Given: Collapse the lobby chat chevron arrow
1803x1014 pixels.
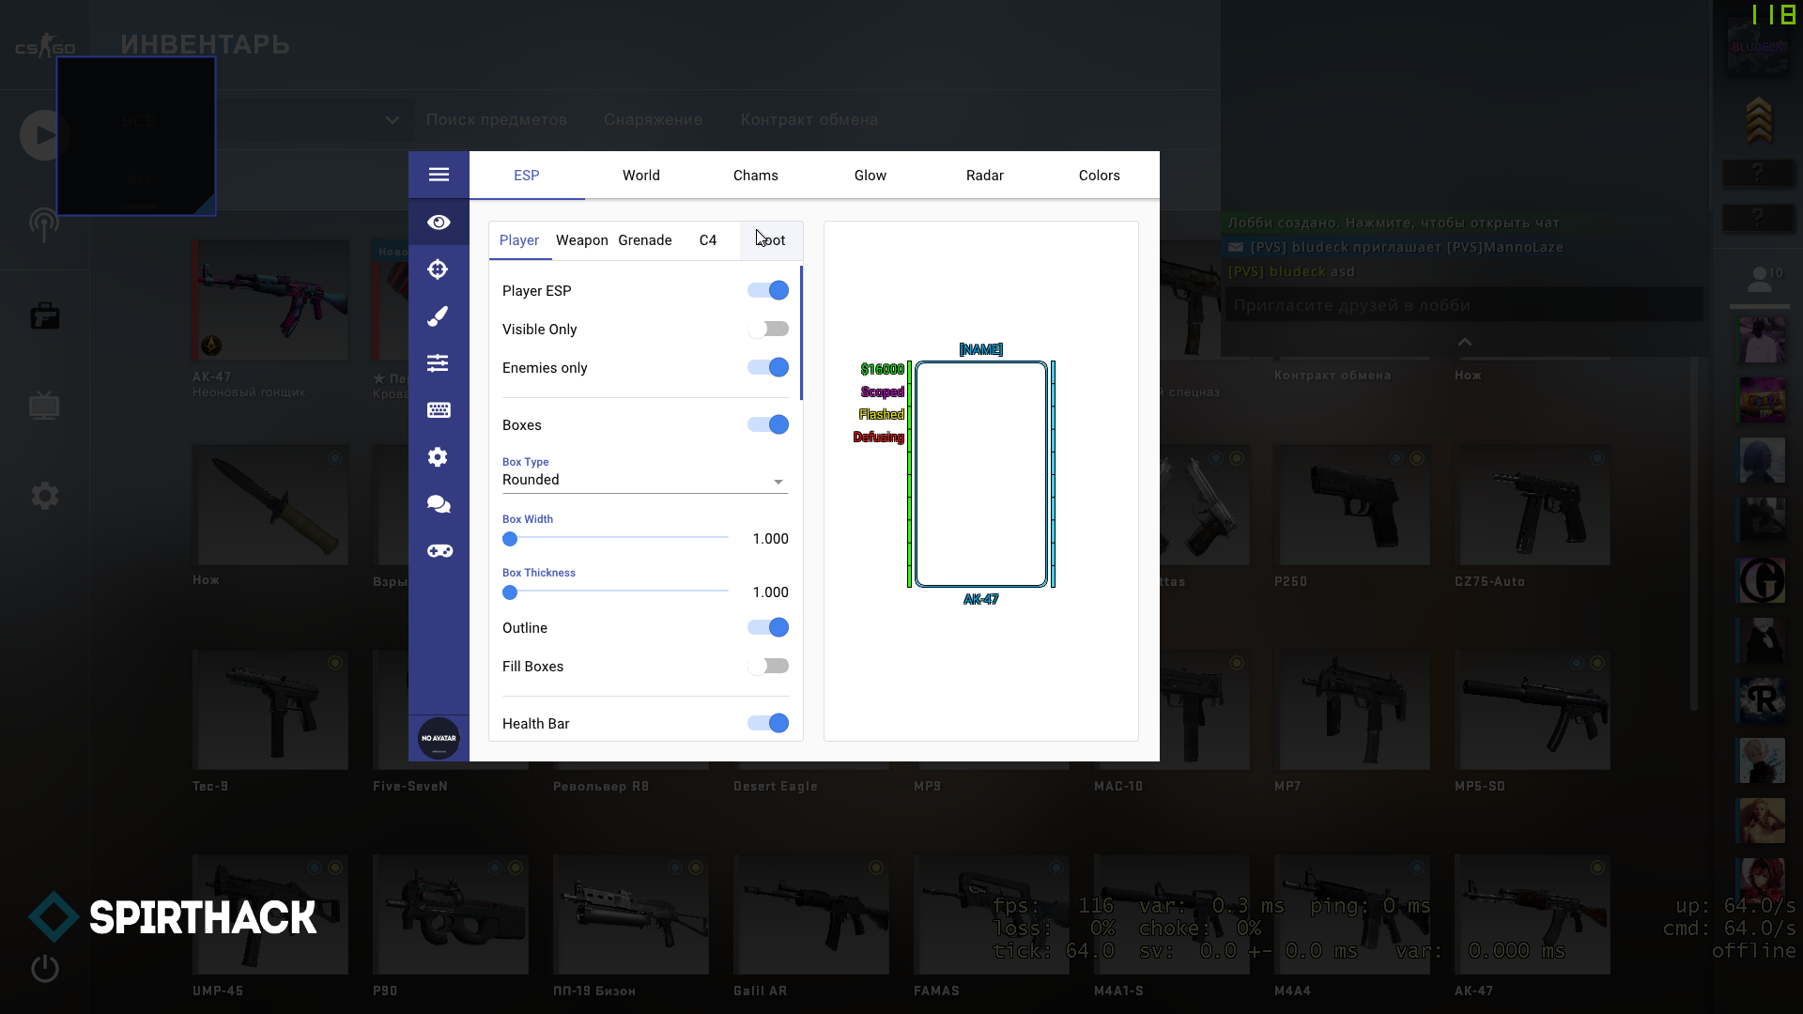Looking at the screenshot, I should tap(1464, 342).
